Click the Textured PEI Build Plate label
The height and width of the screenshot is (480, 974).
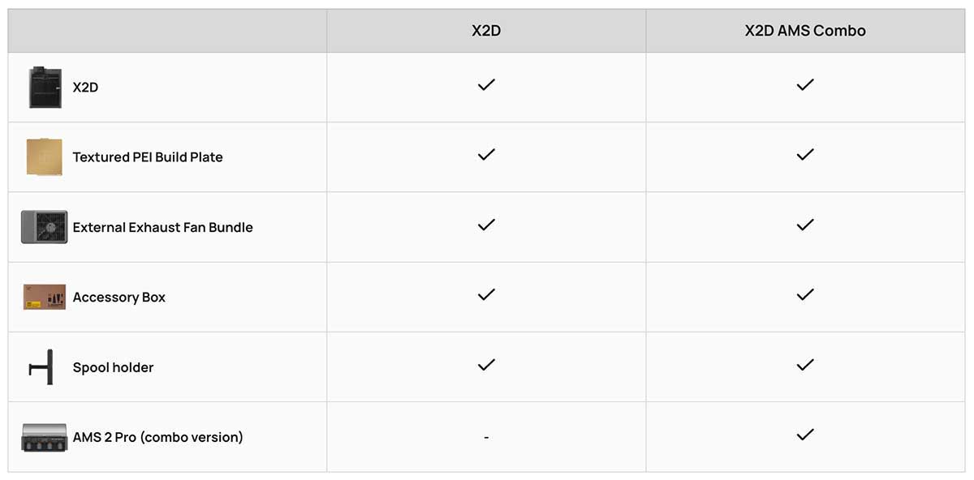(148, 157)
